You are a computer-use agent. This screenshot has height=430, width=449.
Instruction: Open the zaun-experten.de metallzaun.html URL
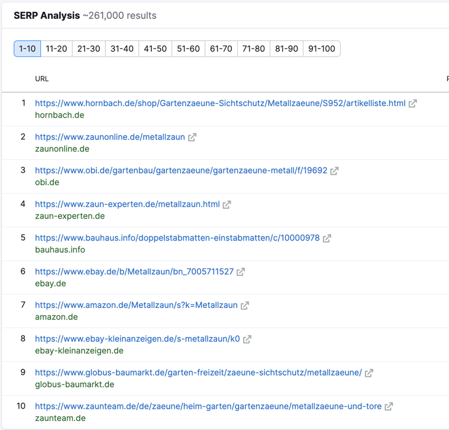pos(127,204)
